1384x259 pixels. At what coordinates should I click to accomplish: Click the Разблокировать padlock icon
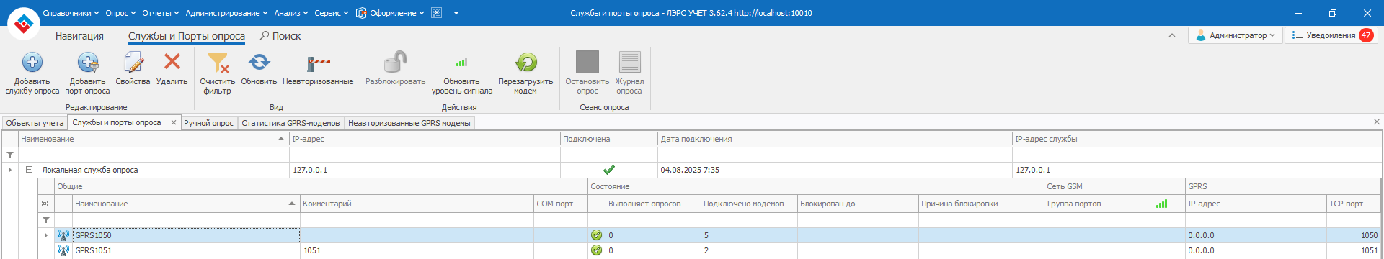(x=395, y=62)
